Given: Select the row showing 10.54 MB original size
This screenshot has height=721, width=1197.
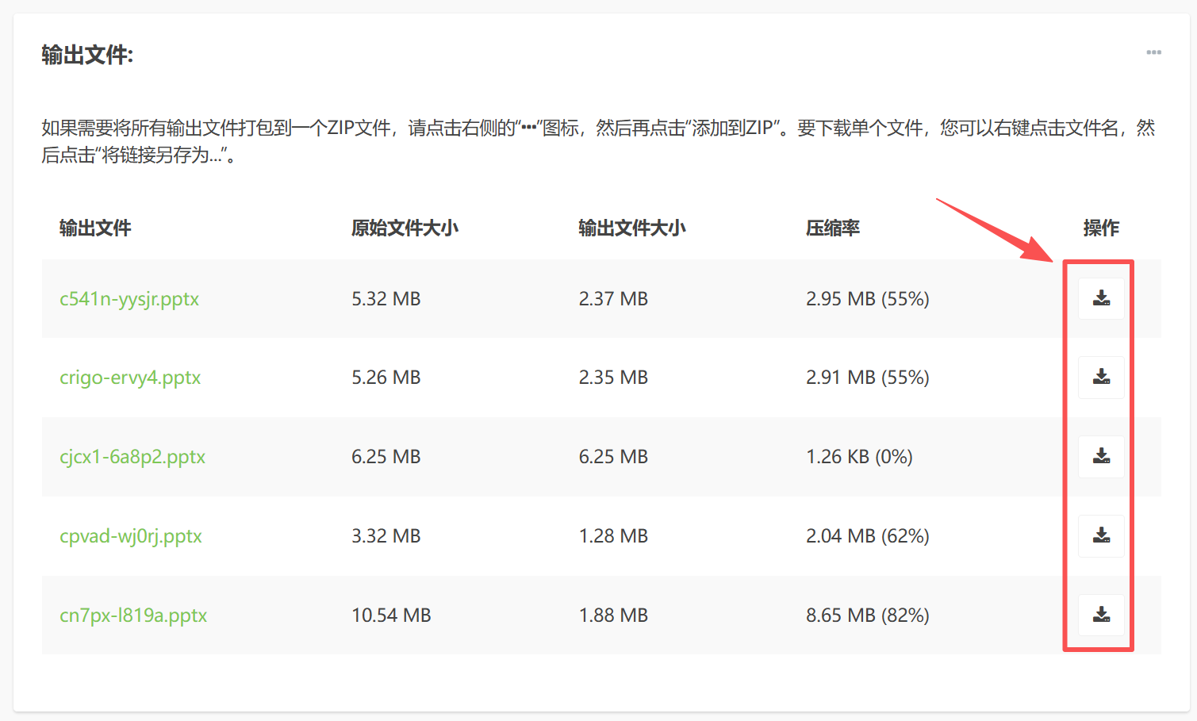Looking at the screenshot, I should (x=555, y=616).
